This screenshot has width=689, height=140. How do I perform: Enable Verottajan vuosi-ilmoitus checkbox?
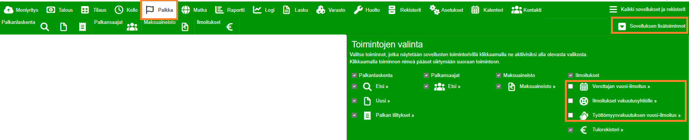pyautogui.click(x=571, y=87)
